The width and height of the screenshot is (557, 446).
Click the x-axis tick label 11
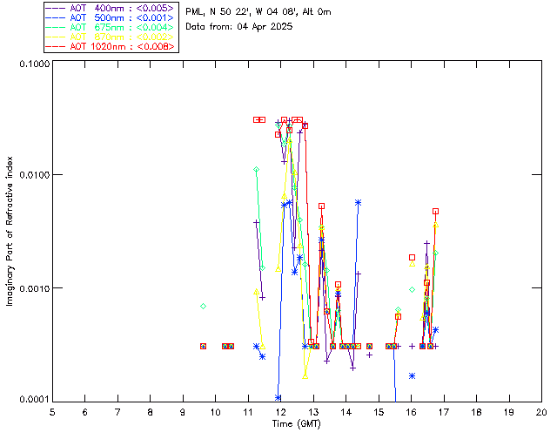click(248, 412)
